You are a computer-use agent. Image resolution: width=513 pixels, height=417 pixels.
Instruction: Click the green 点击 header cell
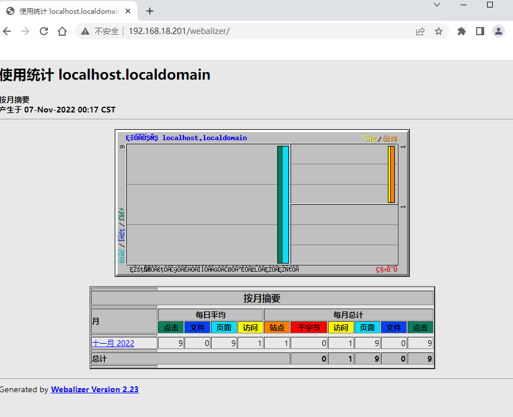171,327
